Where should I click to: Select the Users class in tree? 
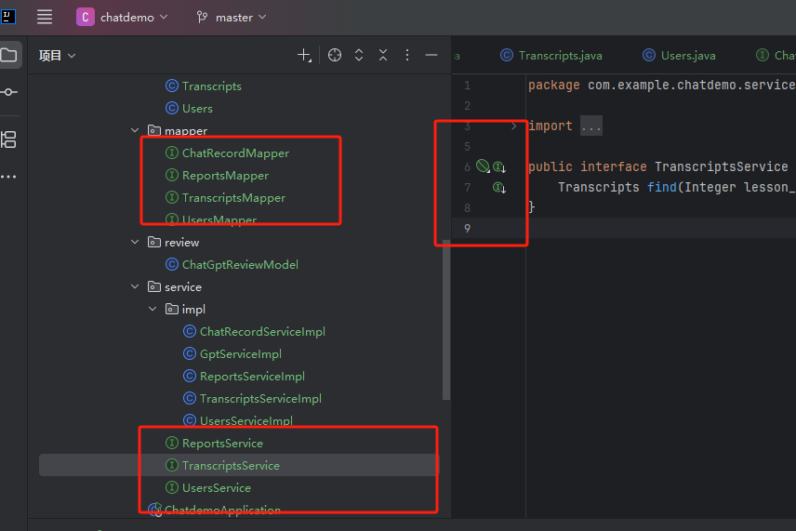197,109
